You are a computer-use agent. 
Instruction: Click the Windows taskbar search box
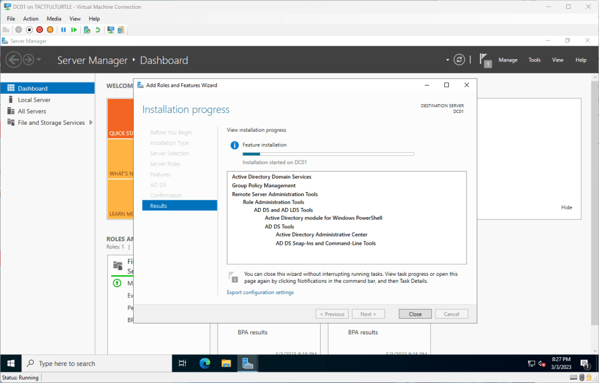tap(97, 363)
